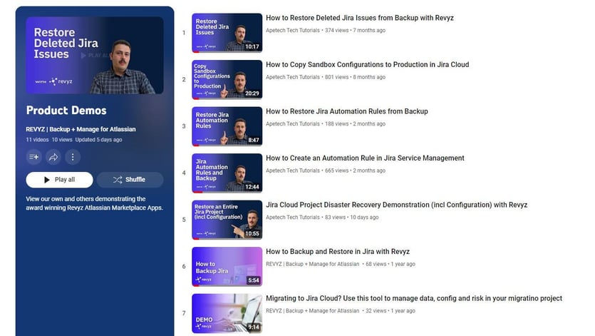This screenshot has height=336, width=595.
Task: Click the DEMO migration video thumbnail
Action: point(227,313)
